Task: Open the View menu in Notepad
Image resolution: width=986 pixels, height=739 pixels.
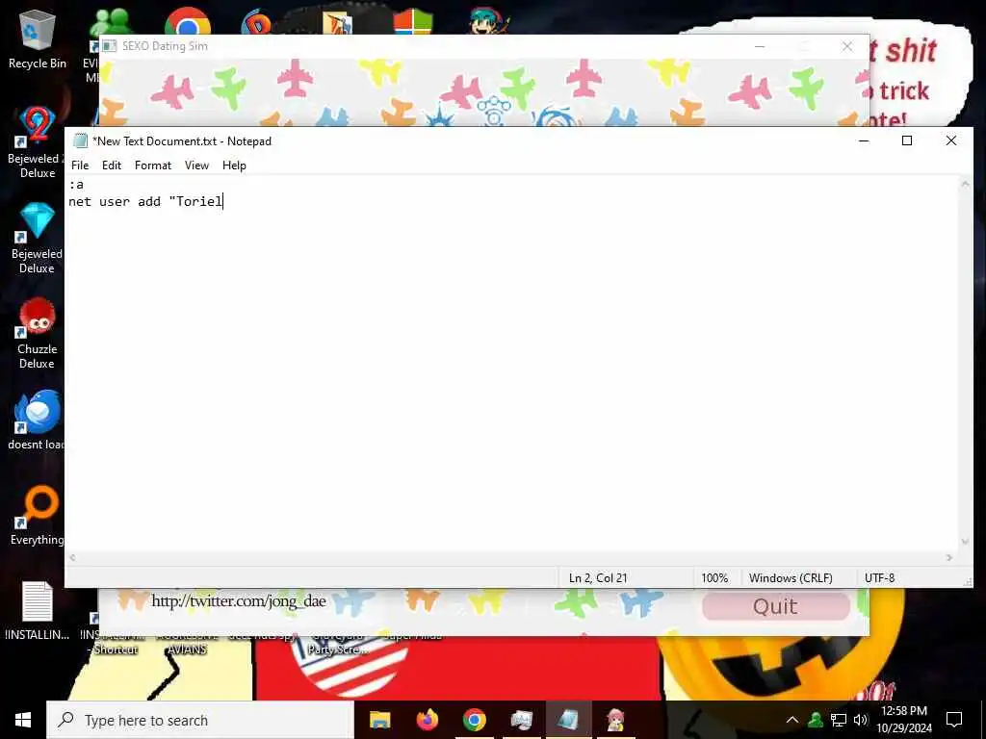Action: [x=196, y=166]
